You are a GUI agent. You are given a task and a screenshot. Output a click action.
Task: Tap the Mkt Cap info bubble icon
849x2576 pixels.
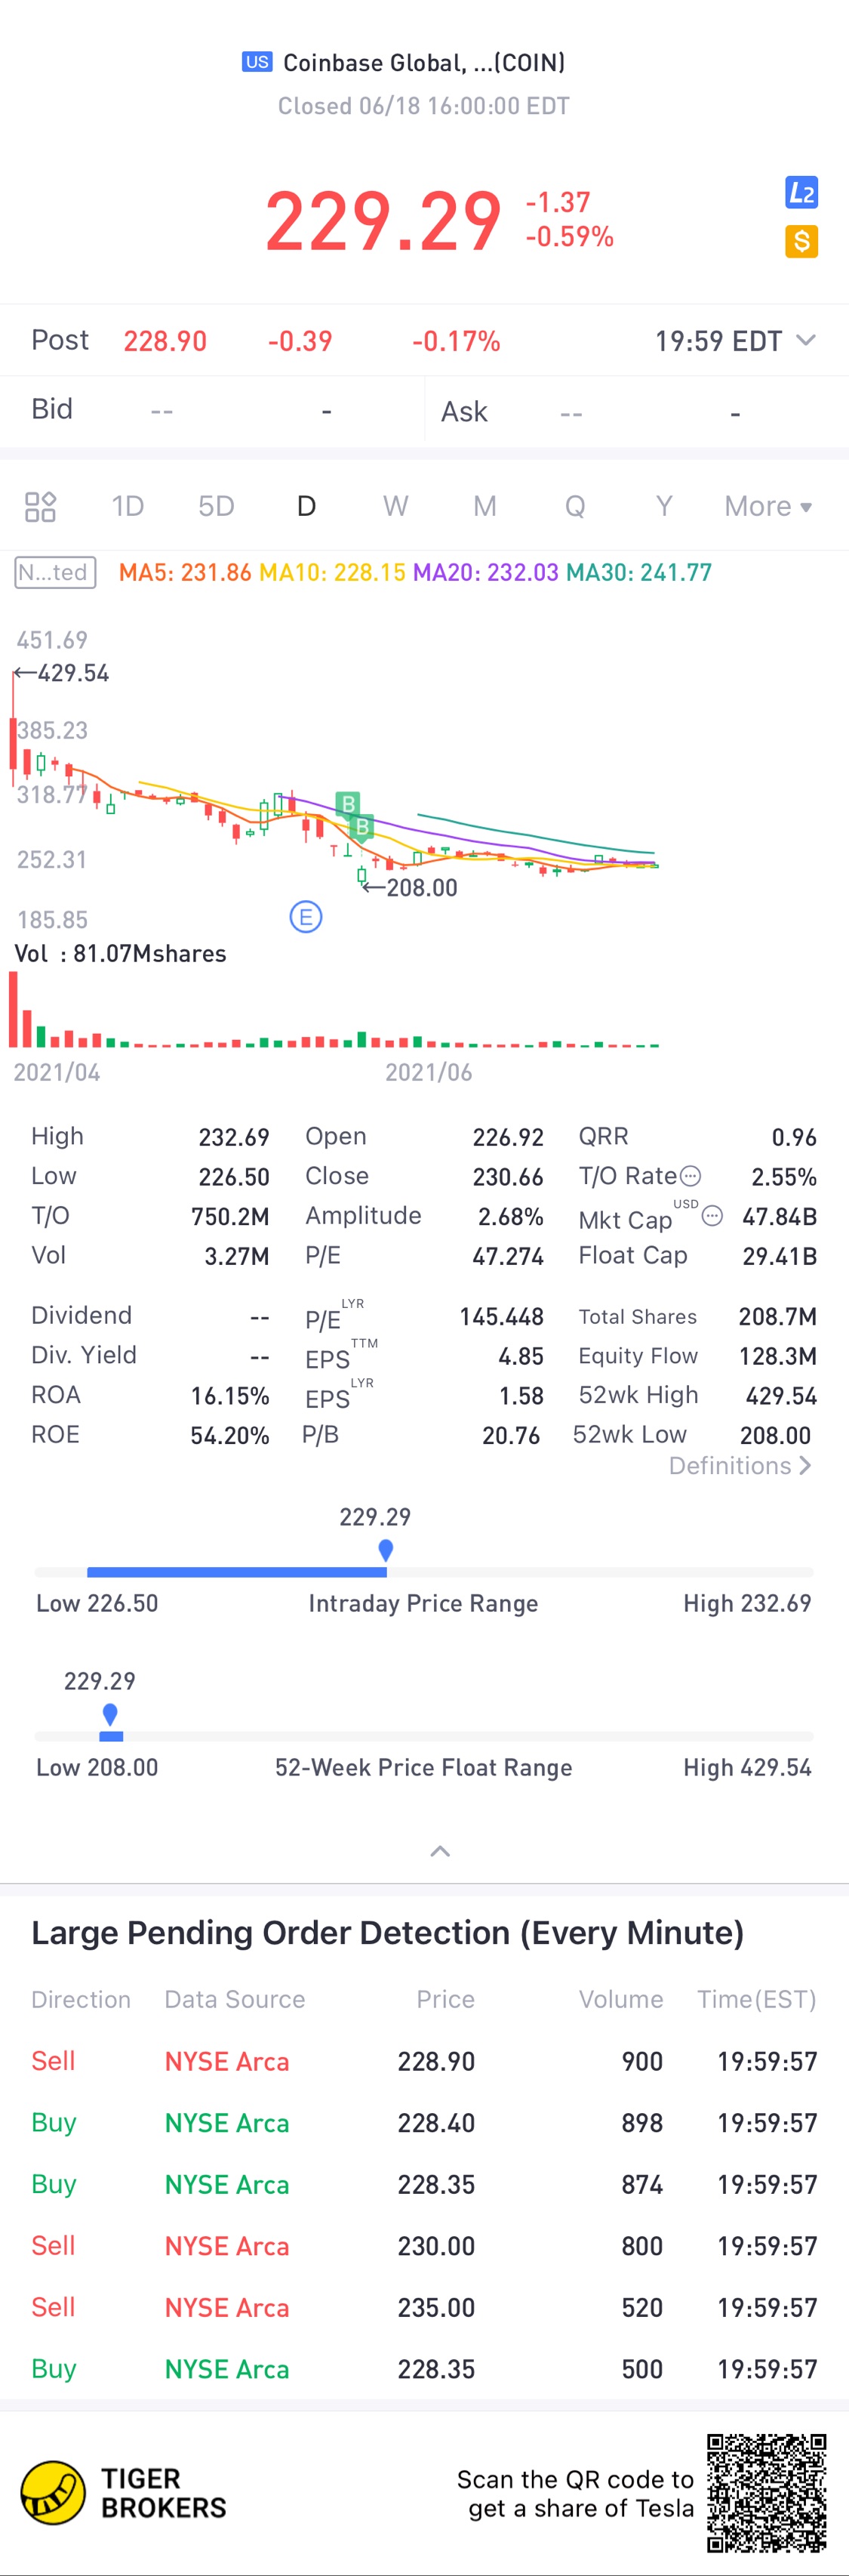[x=712, y=1216]
